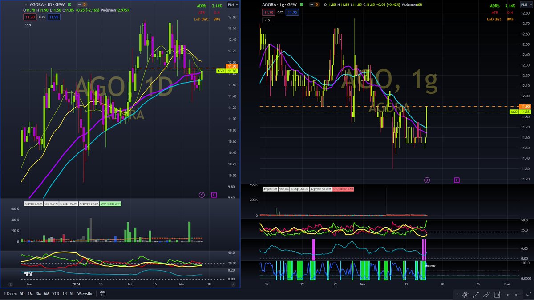
Task: Select the Wszystko time range
Action: (85, 294)
